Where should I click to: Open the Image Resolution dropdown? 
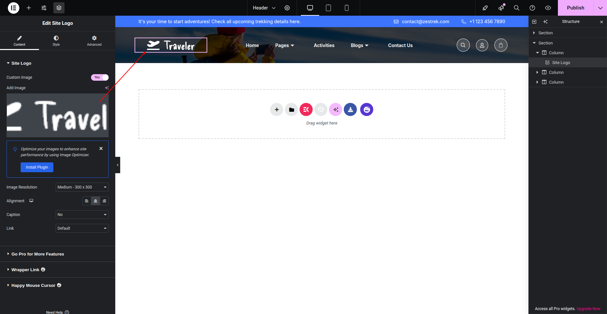82,187
